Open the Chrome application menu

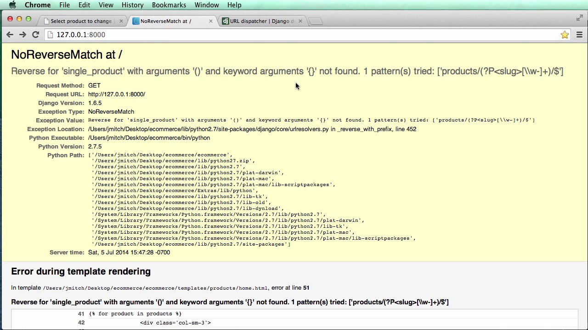tap(38, 5)
